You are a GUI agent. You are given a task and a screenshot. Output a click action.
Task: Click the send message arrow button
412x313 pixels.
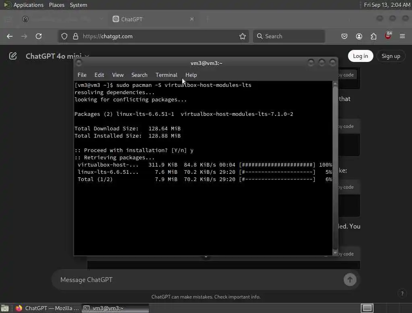click(x=350, y=280)
